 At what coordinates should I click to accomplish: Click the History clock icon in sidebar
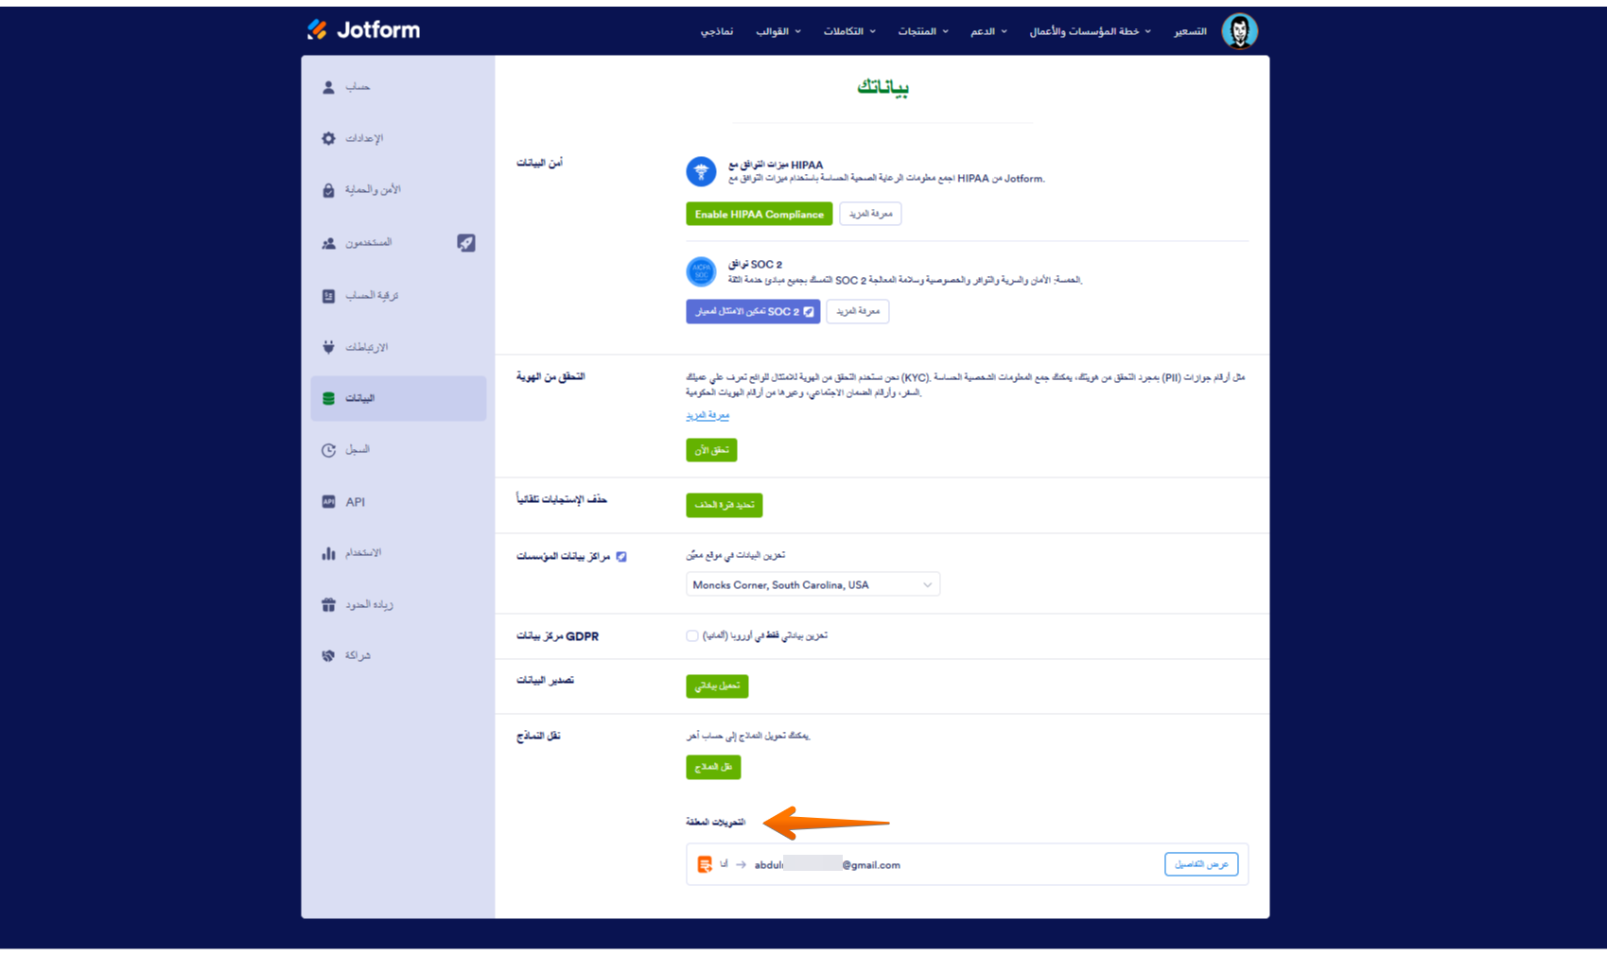[328, 450]
